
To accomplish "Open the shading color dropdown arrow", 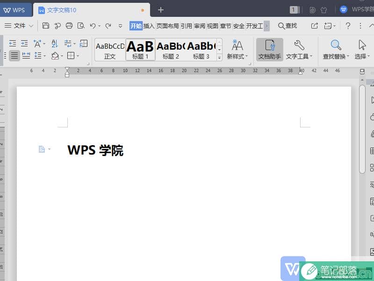I will [62, 56].
